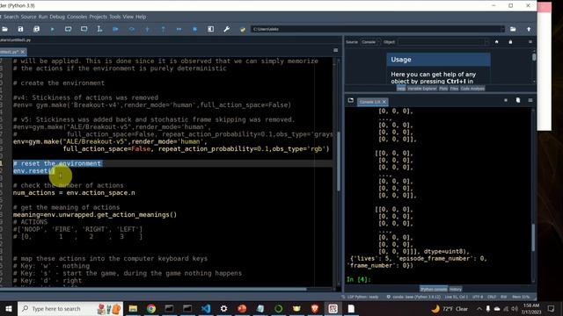Browse console tabs icon
The height and width of the screenshot is (316, 563).
[351, 100]
